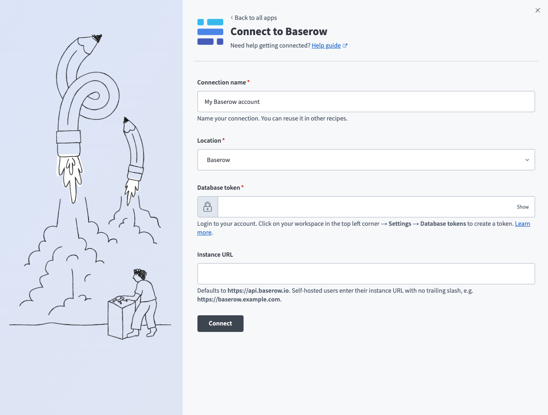Click the "Name your connection" hint text

click(x=272, y=119)
